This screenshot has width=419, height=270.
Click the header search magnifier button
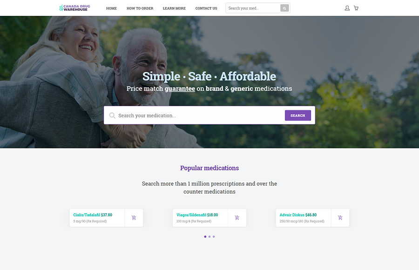(x=284, y=8)
